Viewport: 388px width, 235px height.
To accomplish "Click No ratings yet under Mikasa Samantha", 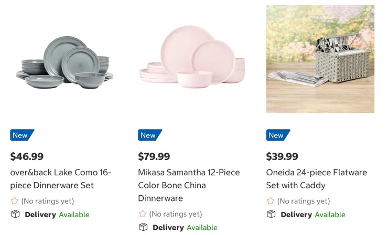I will point(176,214).
